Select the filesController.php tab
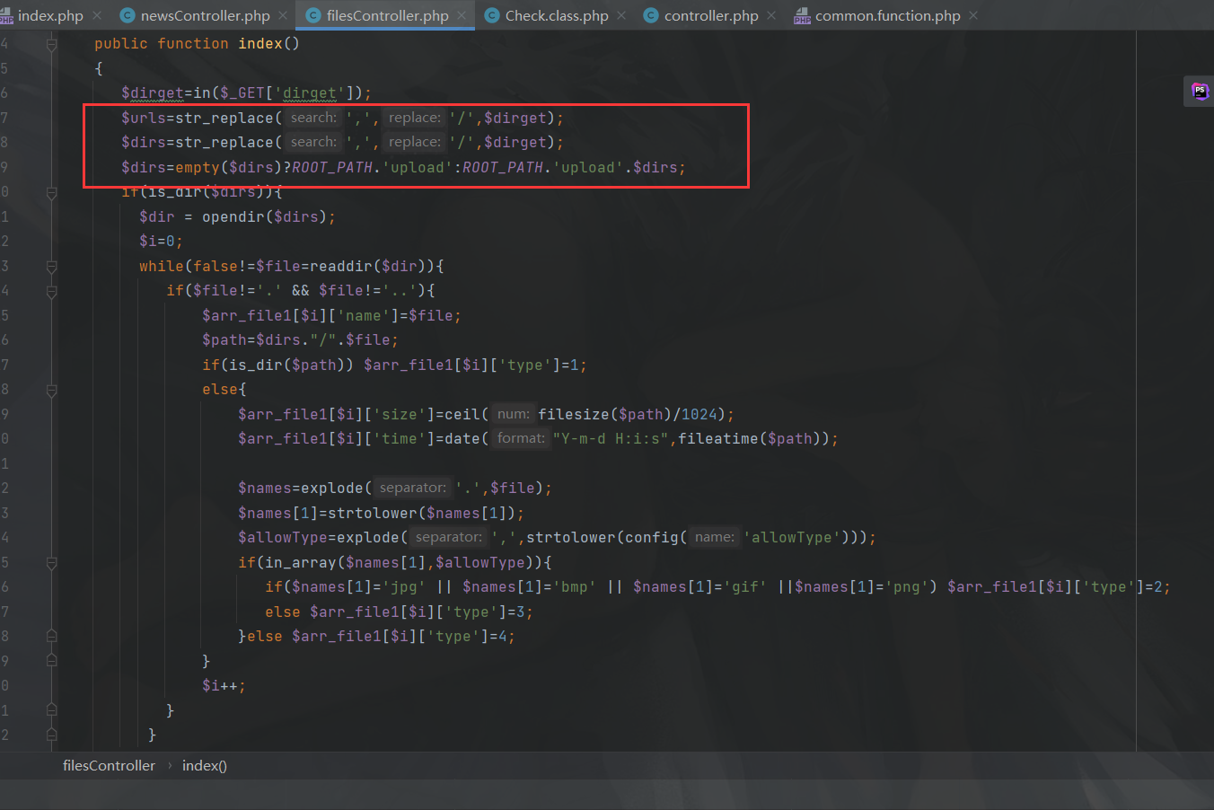 coord(387,15)
